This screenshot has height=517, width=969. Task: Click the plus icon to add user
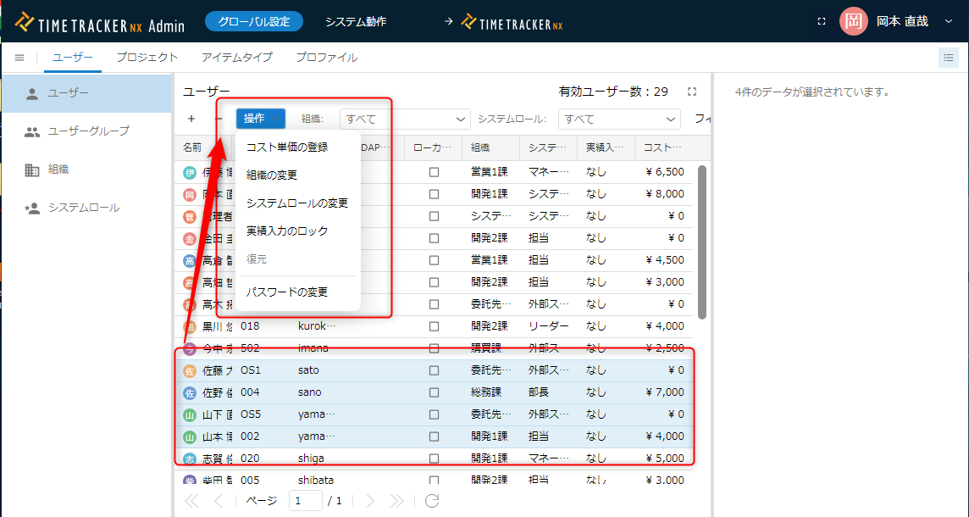(x=191, y=119)
